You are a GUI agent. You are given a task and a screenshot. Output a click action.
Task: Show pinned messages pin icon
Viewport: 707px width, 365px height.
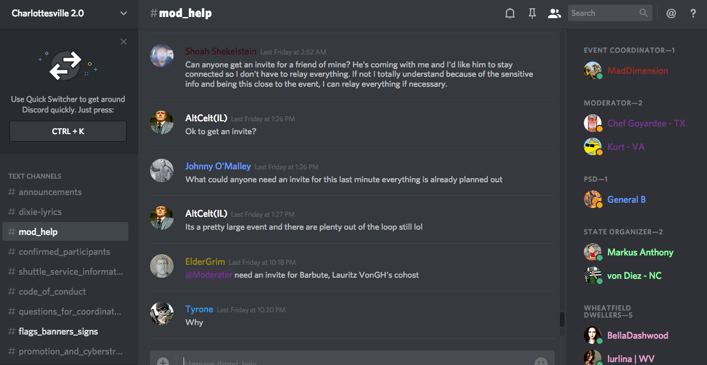(532, 13)
